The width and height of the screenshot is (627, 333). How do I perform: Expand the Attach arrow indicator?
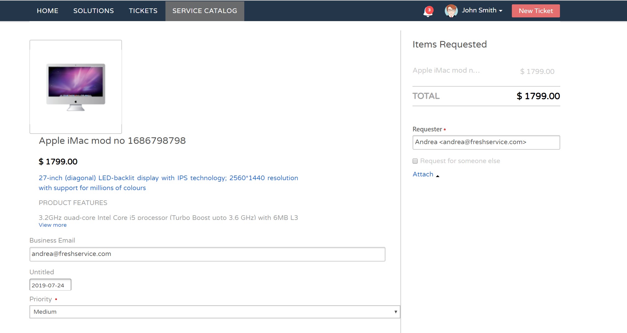point(438,176)
